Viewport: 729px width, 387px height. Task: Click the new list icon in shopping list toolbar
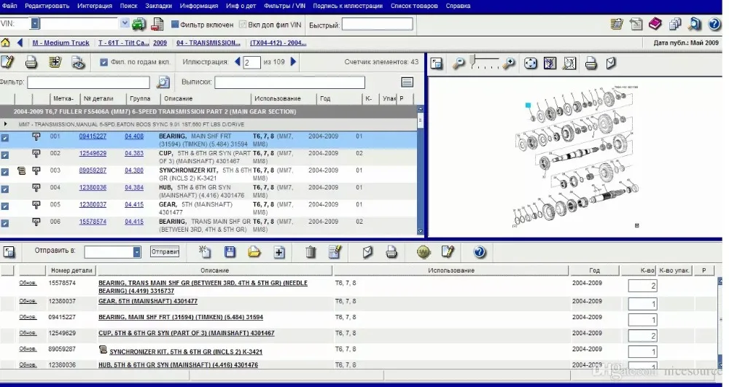tap(205, 252)
